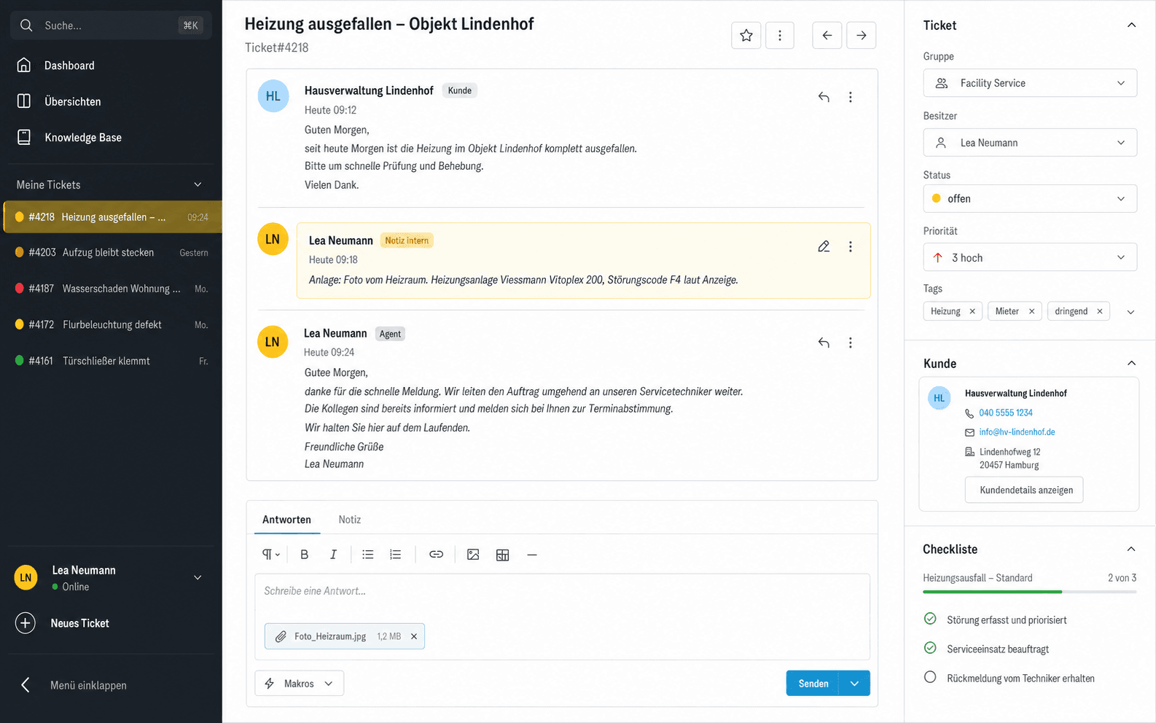The height and width of the screenshot is (723, 1156).
Task: Click the Kundendetails anzeigen button
Action: pos(1024,490)
